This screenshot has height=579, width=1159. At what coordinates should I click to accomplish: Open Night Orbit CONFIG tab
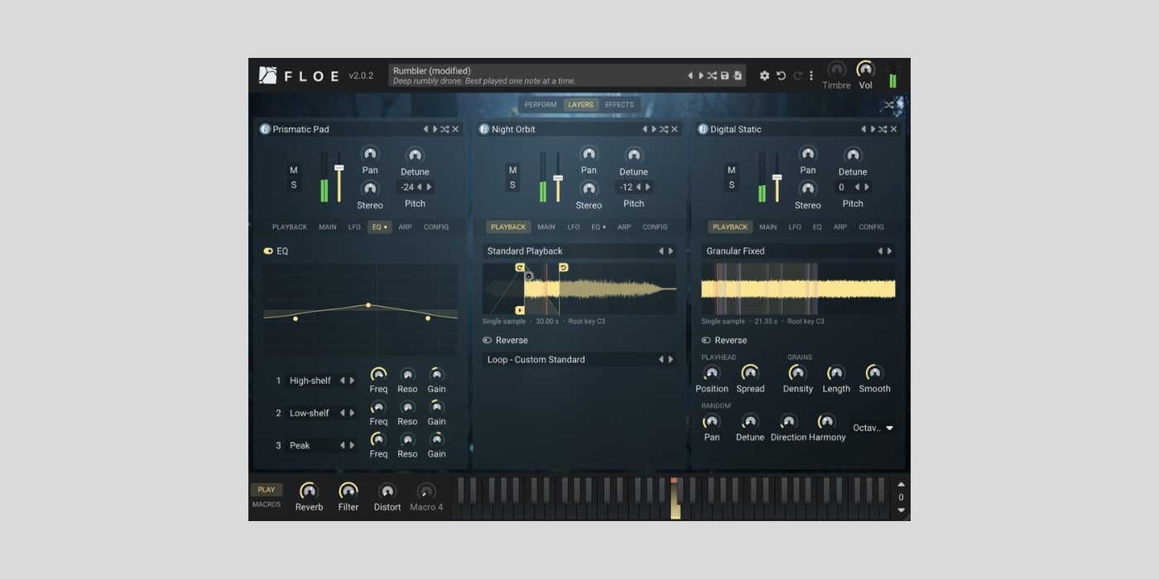655,227
